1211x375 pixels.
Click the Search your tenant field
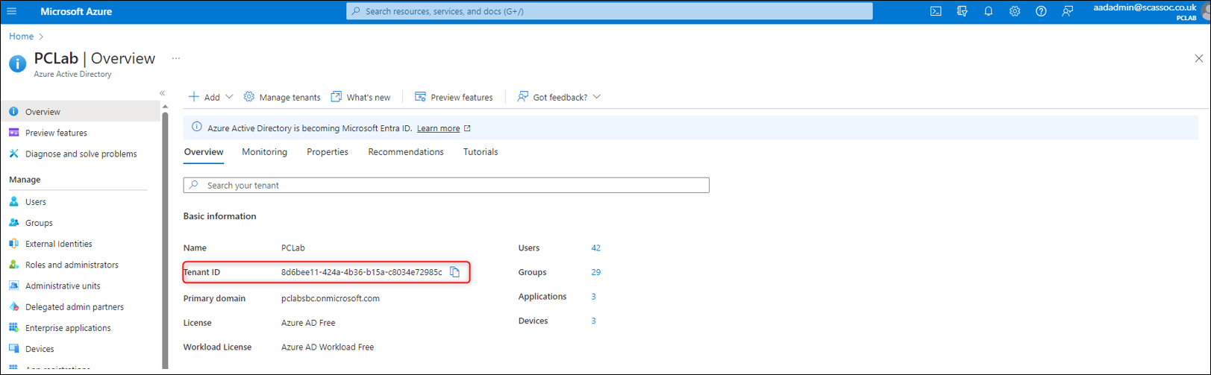[x=446, y=185]
